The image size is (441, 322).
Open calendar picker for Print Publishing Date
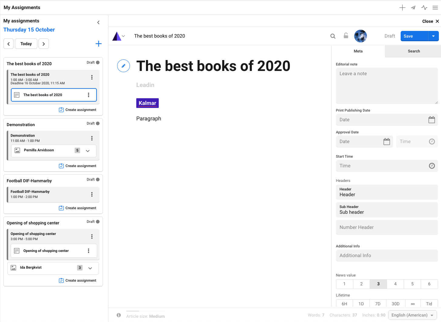tap(431, 120)
